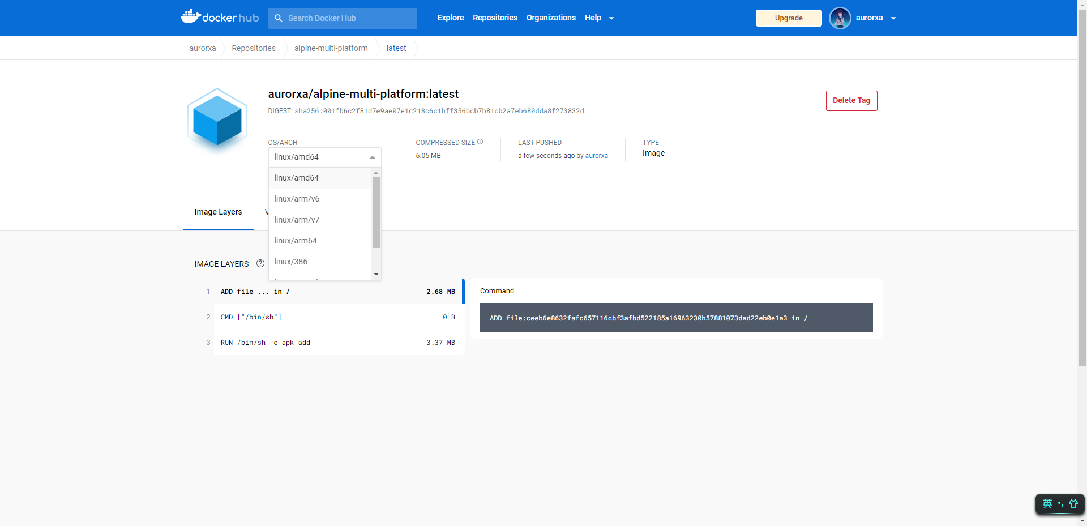The height and width of the screenshot is (526, 1087).
Task: Click the search magnifier icon
Action: tap(279, 18)
